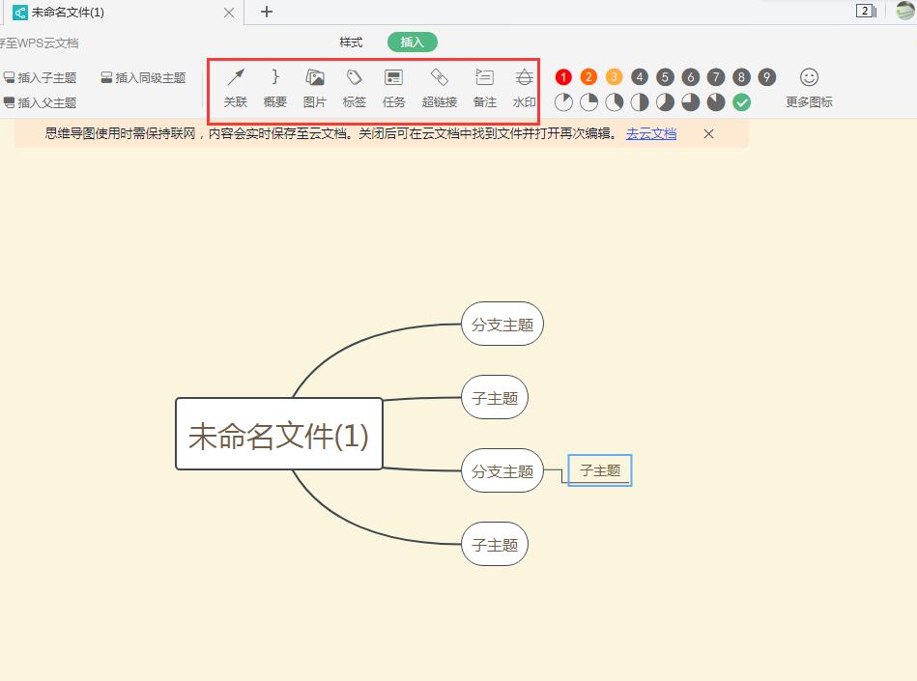Apply priority marker number 2

[588, 77]
